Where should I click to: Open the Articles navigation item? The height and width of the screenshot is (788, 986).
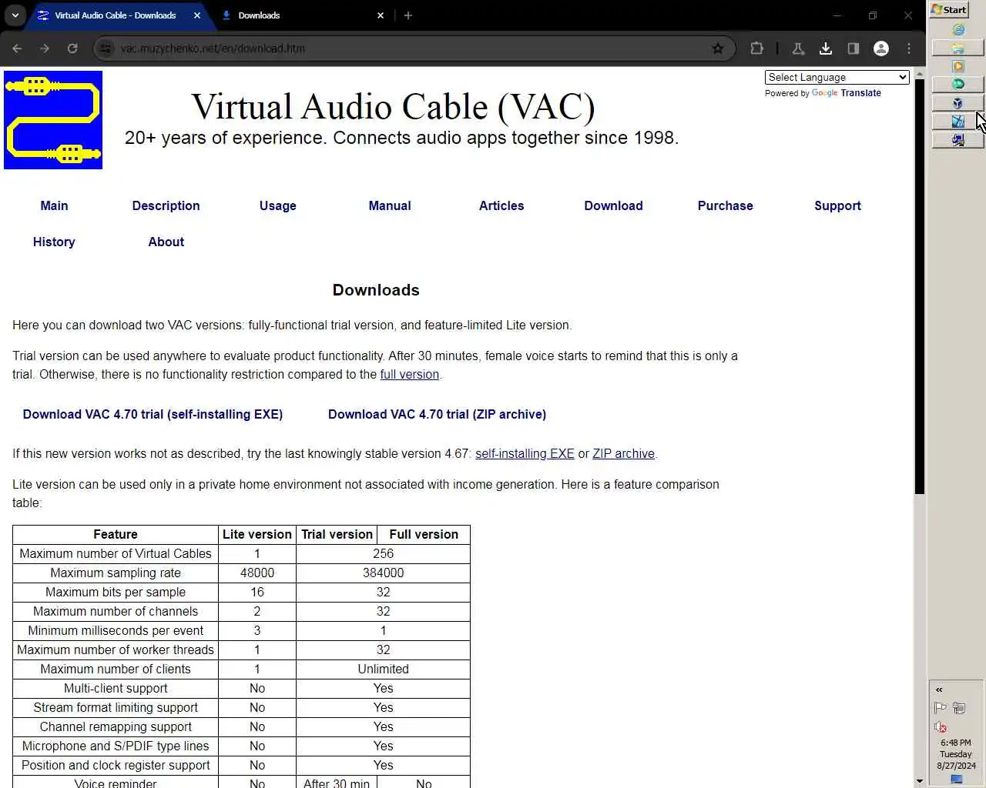pos(501,205)
